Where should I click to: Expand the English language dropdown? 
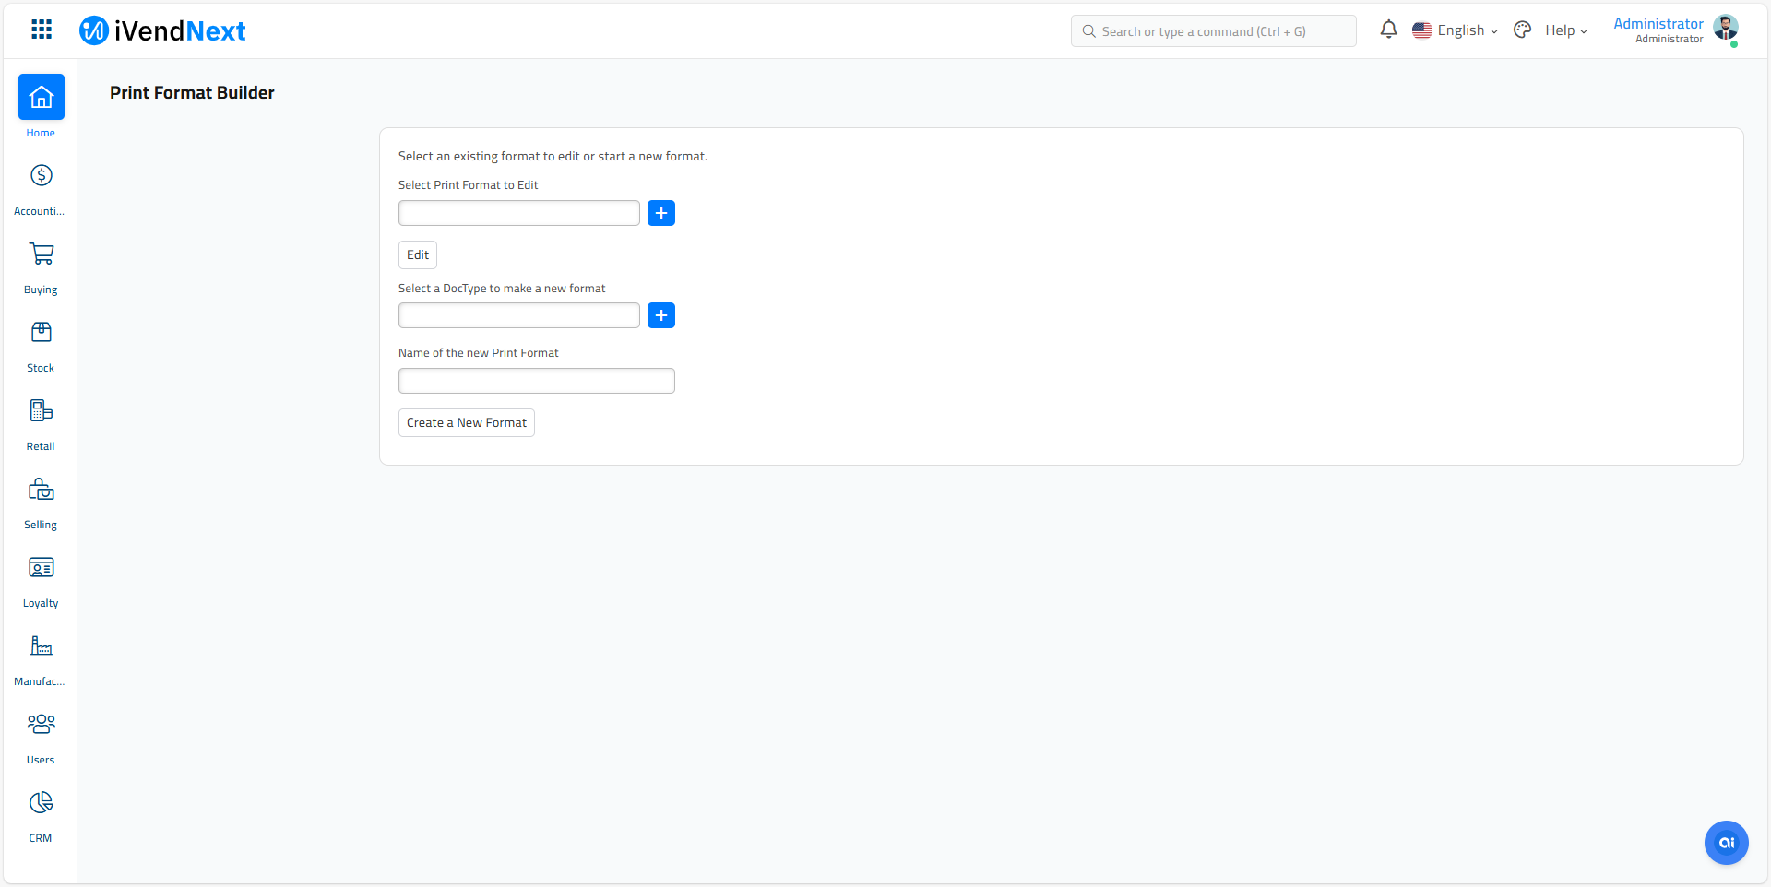click(1462, 30)
